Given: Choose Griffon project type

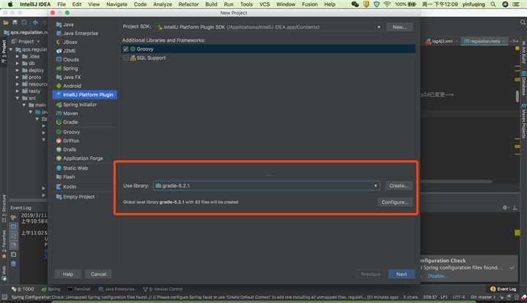Looking at the screenshot, I should pyautogui.click(x=71, y=141).
